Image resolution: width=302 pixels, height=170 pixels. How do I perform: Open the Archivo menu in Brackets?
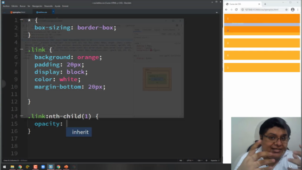click(x=6, y=6)
